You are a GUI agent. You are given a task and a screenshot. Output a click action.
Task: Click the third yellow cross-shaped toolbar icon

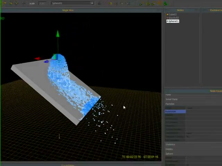pyautogui.click(x=17, y=3)
